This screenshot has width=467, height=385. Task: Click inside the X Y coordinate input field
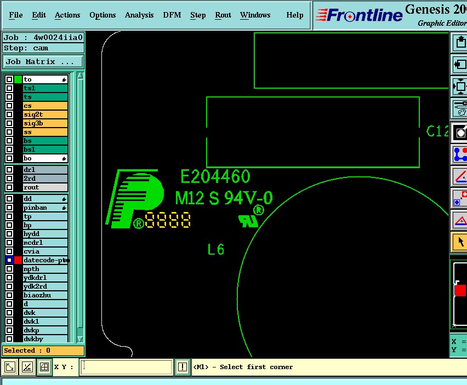pos(126,367)
